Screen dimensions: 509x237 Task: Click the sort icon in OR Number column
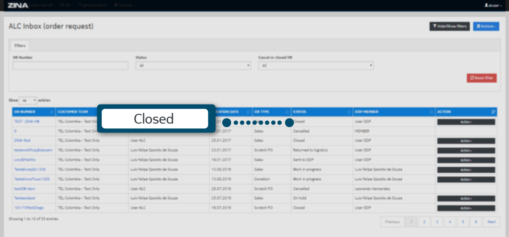point(51,112)
